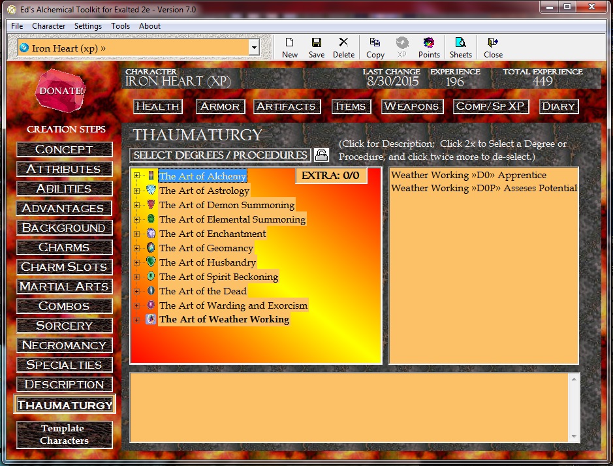Go to the Charms creation step
The width and height of the screenshot is (613, 466).
pyautogui.click(x=64, y=247)
